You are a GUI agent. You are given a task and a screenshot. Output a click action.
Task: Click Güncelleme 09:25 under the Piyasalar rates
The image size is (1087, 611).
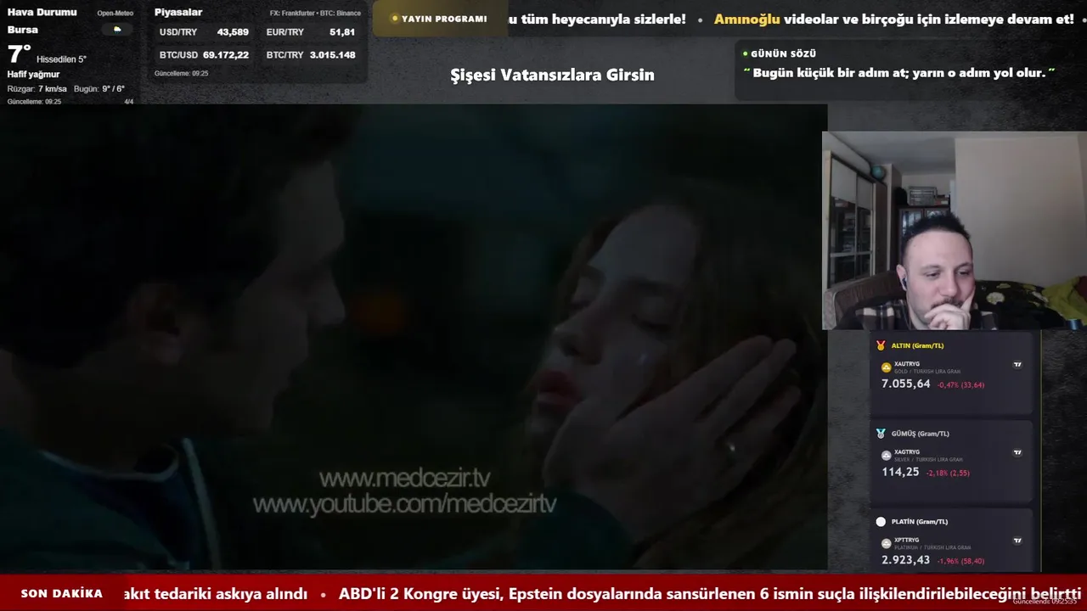coord(181,74)
